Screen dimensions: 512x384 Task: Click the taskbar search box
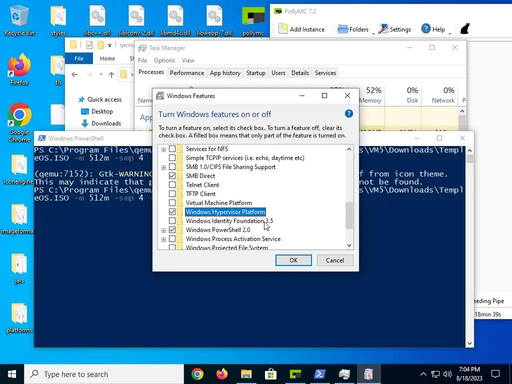pos(104,374)
